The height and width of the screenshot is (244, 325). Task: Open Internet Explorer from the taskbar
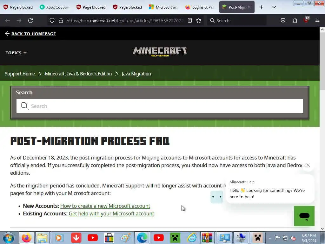191,238
